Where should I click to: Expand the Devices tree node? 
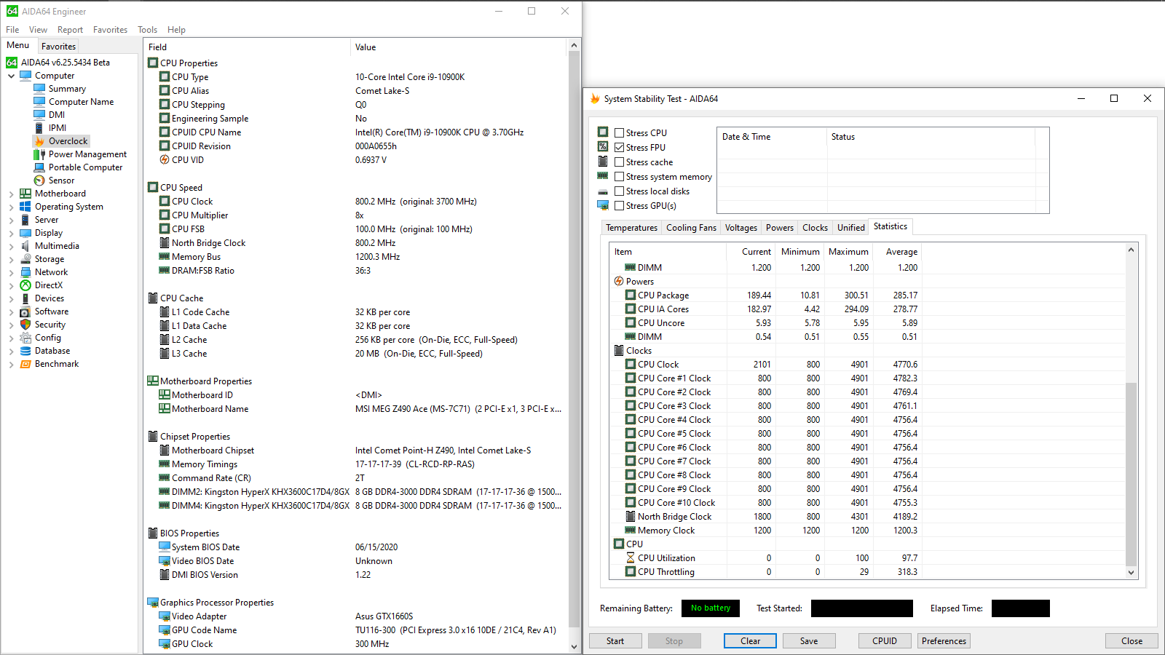pyautogui.click(x=11, y=298)
